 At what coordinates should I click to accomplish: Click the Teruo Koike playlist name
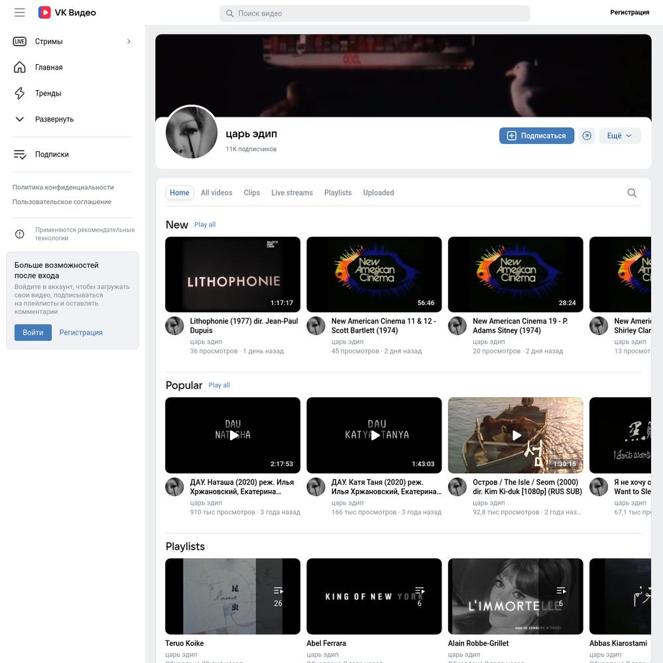pyautogui.click(x=184, y=643)
